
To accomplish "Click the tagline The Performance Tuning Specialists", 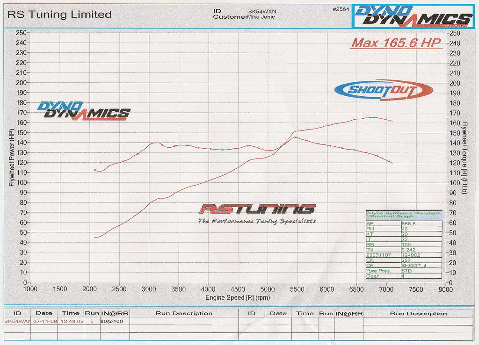I will 257,221.
